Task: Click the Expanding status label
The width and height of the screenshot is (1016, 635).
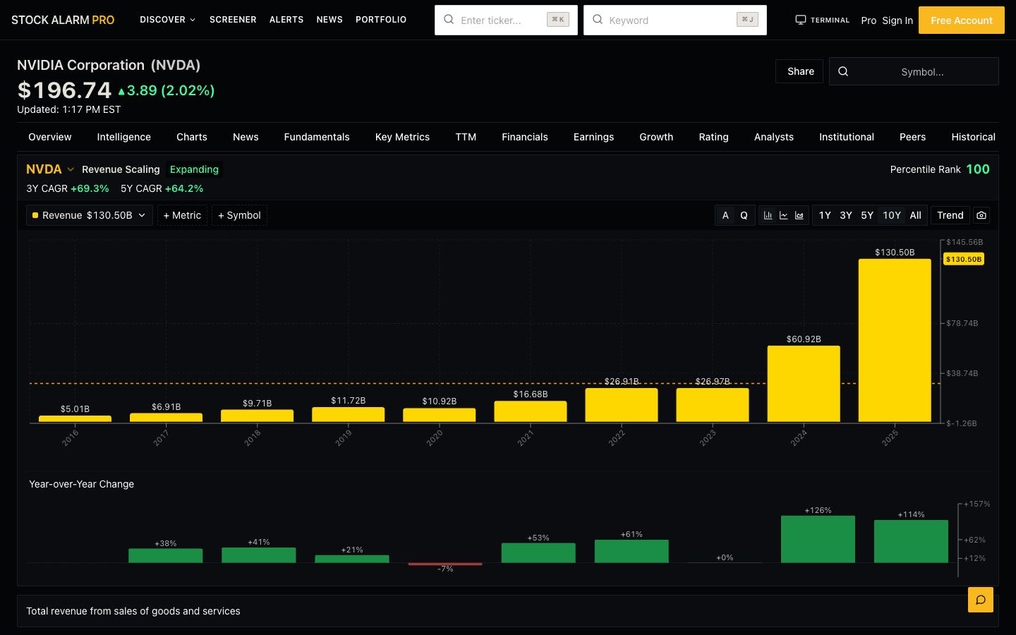Action: tap(194, 169)
